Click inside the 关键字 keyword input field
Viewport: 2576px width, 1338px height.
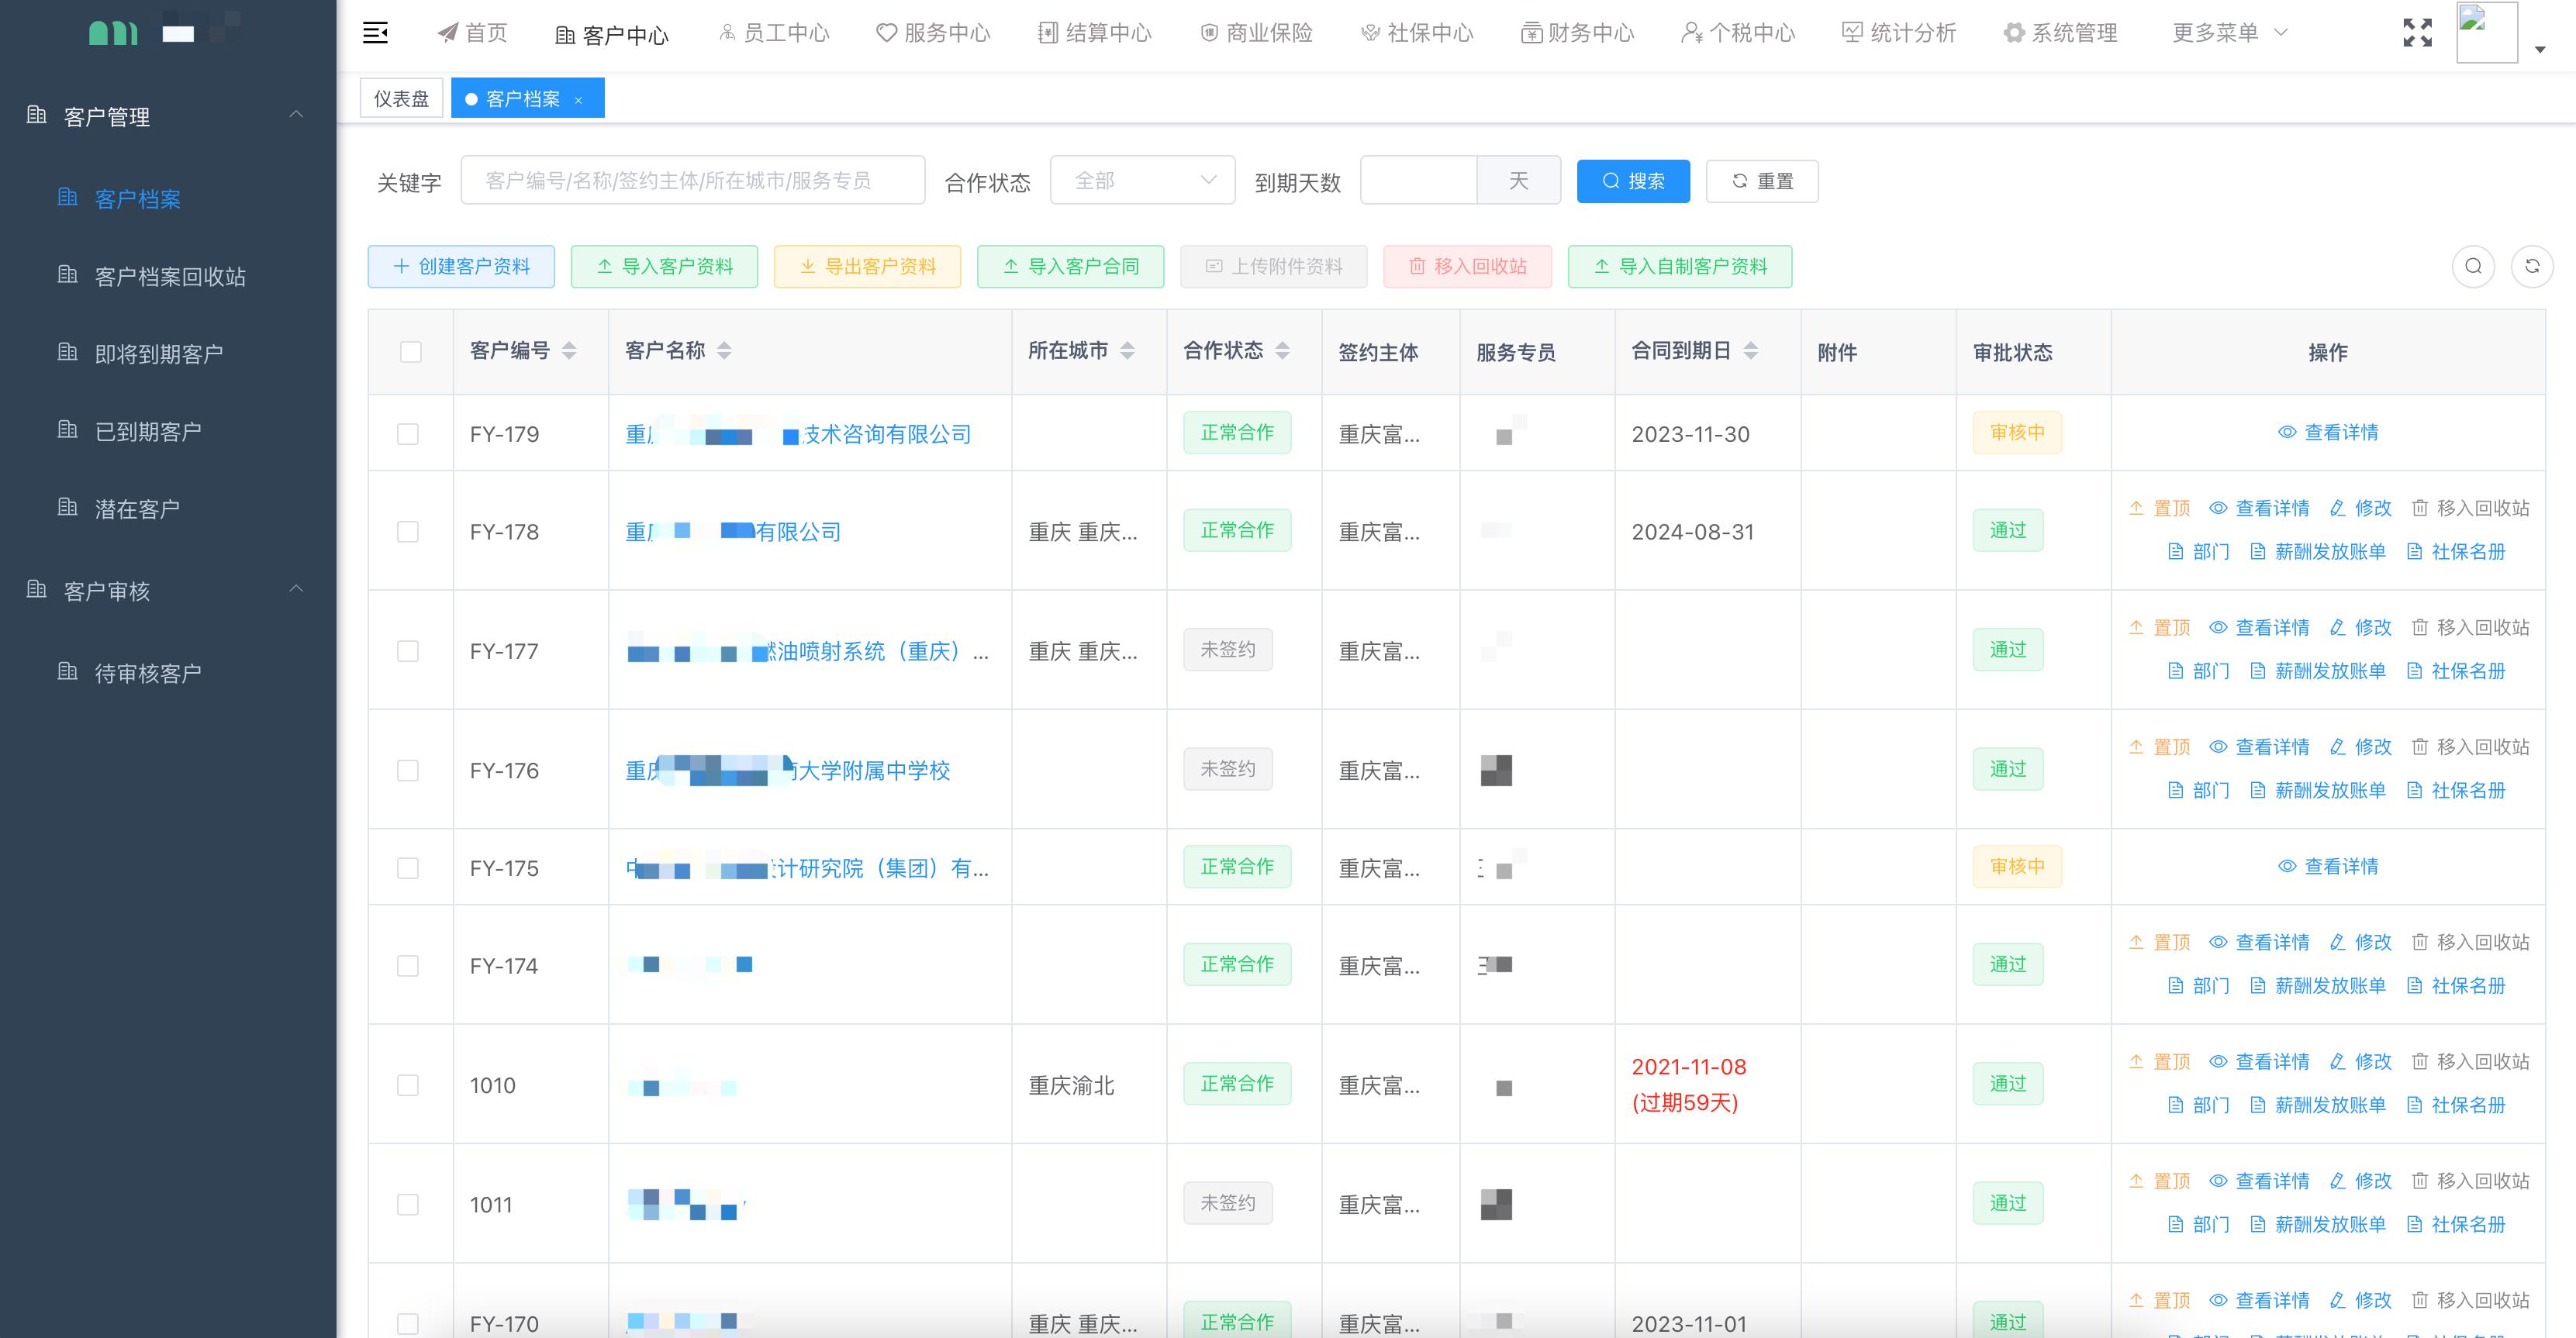tap(693, 180)
